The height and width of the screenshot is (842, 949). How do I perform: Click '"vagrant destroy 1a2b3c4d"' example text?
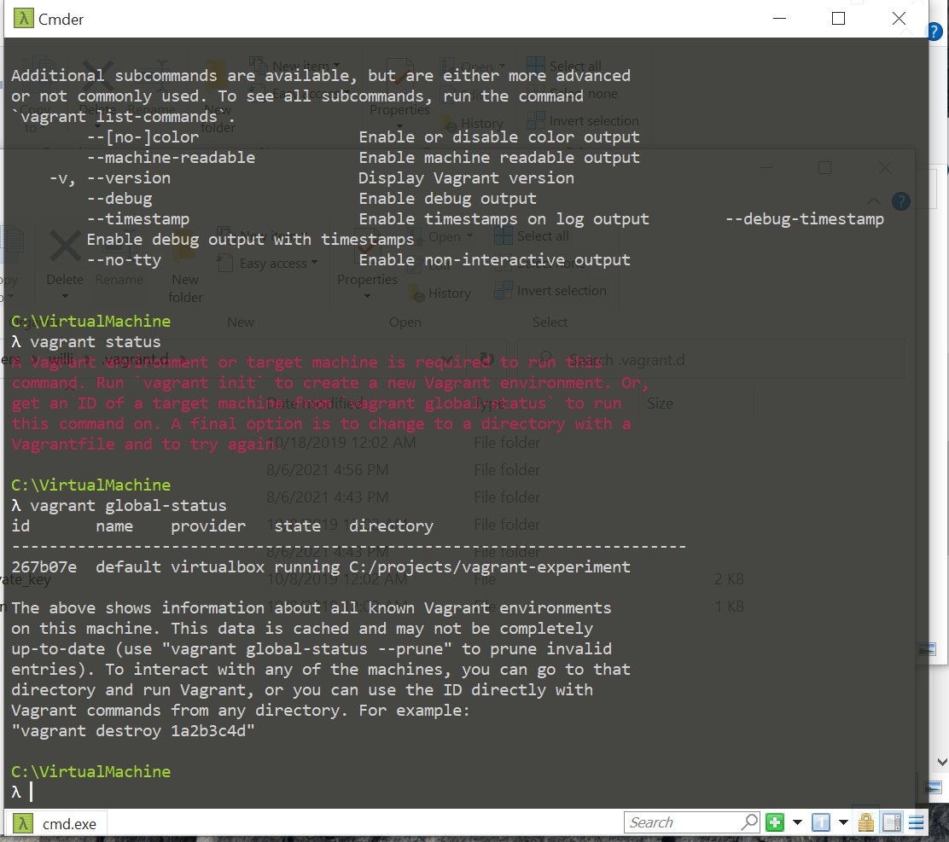tap(133, 731)
